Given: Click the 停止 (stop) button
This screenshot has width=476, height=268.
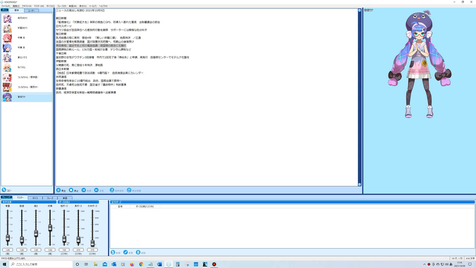Looking at the screenshot, I should coord(74,190).
